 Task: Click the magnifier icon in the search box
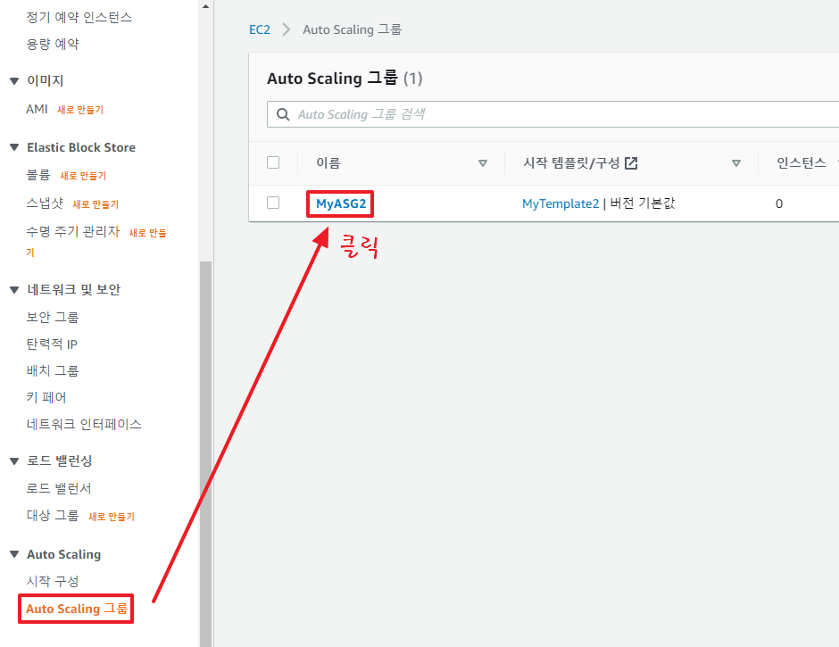[283, 114]
